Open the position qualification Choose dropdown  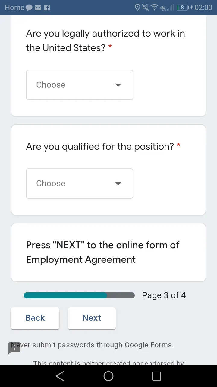80,184
